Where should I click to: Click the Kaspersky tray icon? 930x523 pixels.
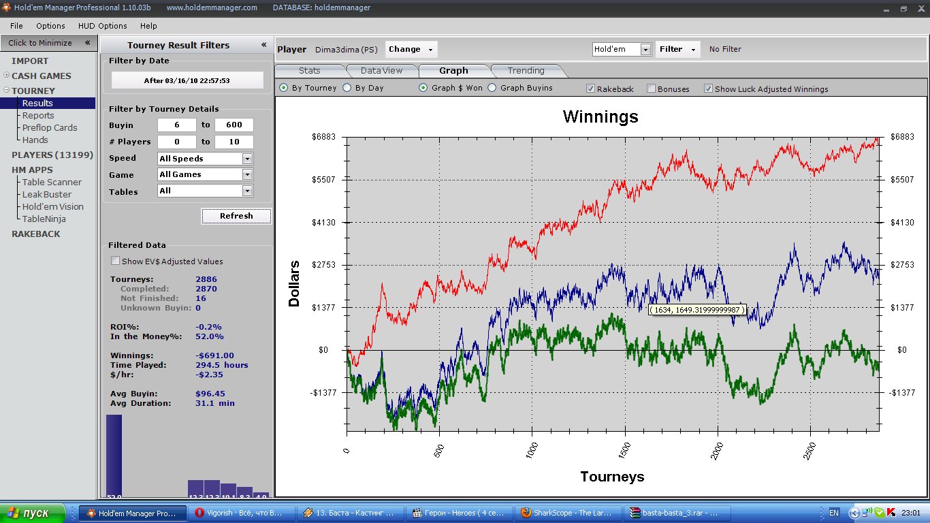[891, 513]
